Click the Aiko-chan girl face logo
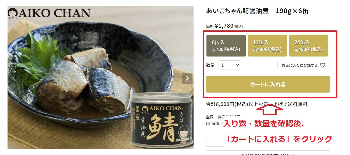 (13, 13)
